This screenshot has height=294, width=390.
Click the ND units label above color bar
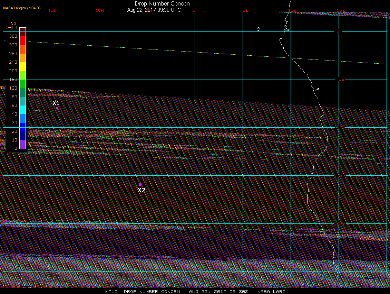(13, 24)
